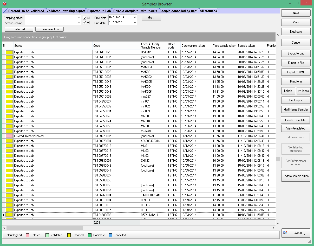Click Update sample office
This screenshot has height=246, width=314.
(x=296, y=176)
